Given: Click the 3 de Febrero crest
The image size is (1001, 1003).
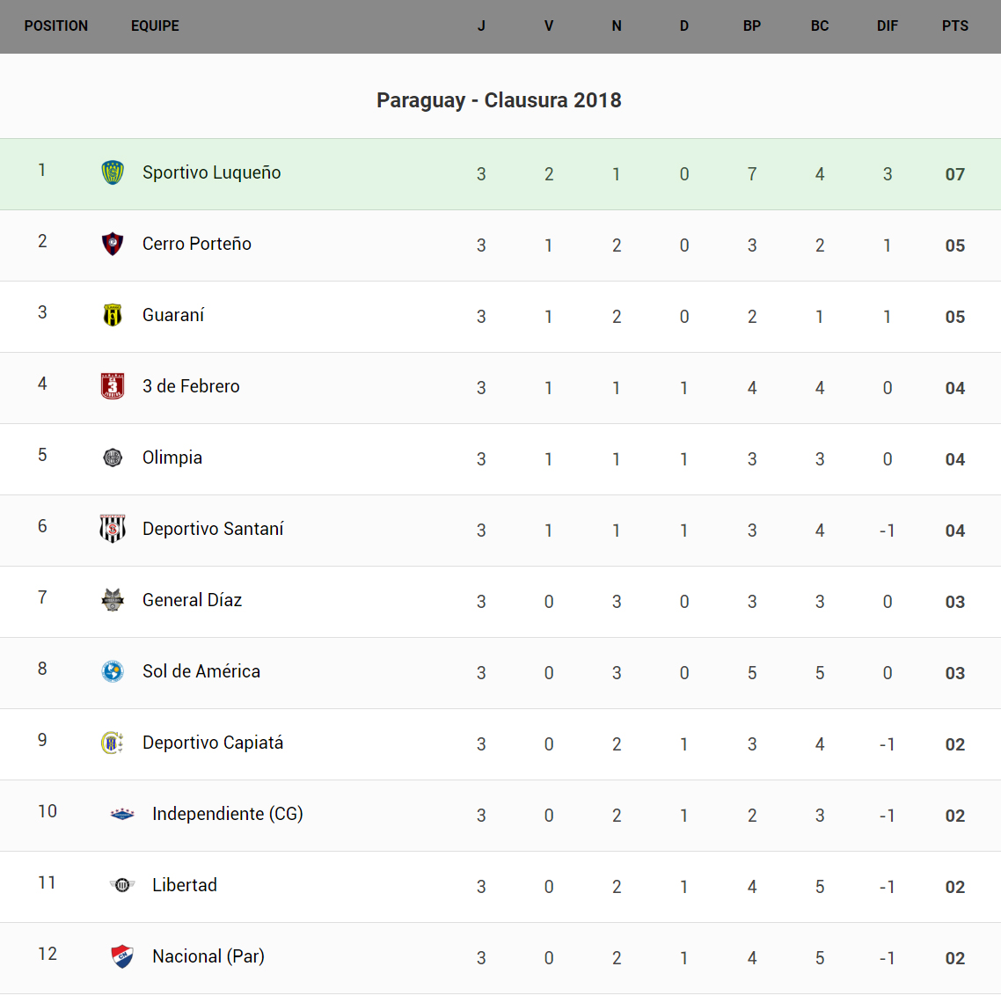Looking at the screenshot, I should 113,386.
